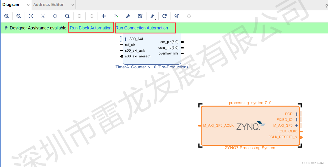Click the Make External connection icon
Image resolution: width=328 pixels, height=167 pixels.
[x=116, y=16]
